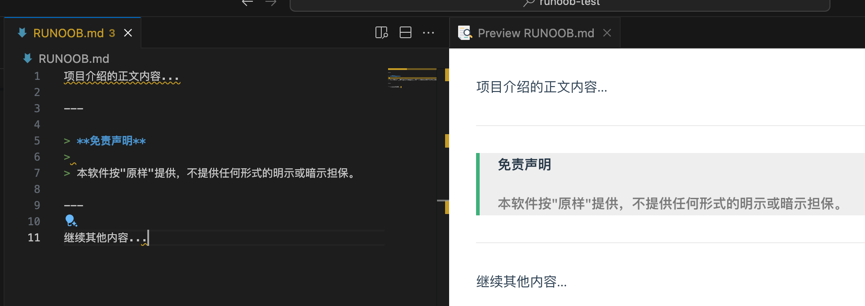Select line number 5 in the gutter
Viewport: 865px width, 306px height.
tap(37, 141)
